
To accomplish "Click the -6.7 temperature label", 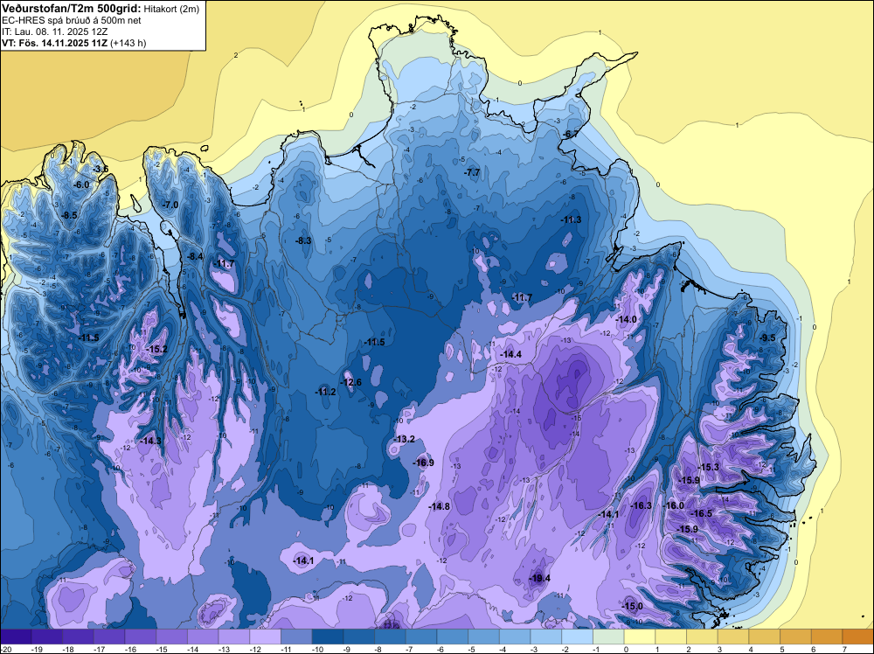I will pyautogui.click(x=571, y=134).
